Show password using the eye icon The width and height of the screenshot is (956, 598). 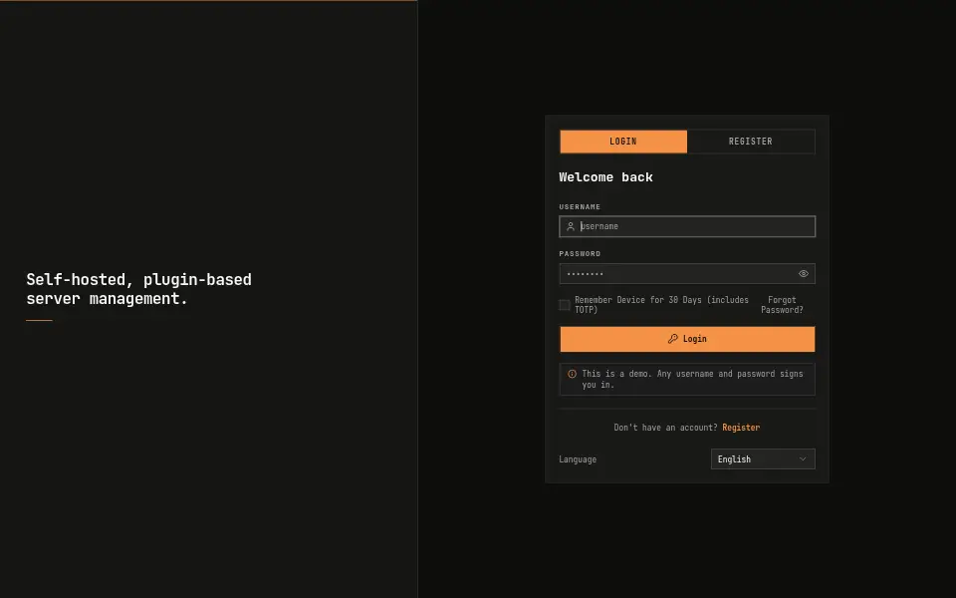804,273
